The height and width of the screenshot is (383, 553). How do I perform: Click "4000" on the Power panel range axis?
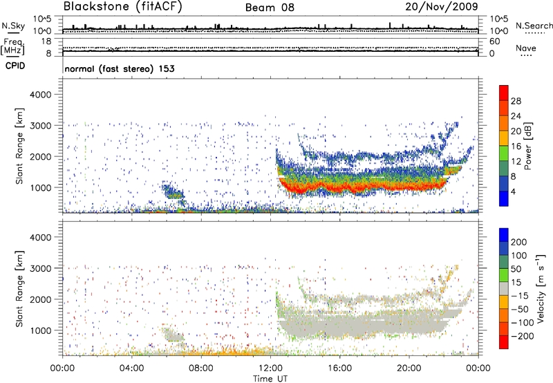coord(40,95)
